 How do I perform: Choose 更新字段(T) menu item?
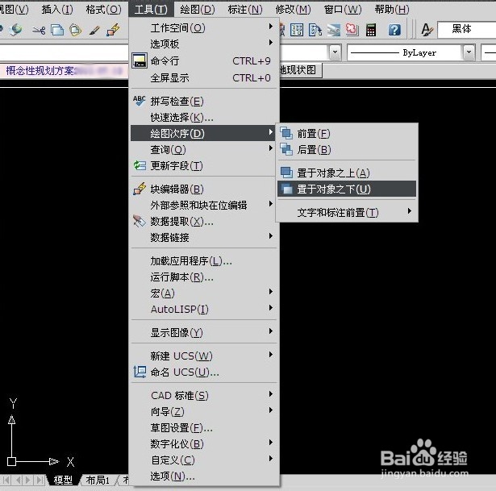click(204, 165)
